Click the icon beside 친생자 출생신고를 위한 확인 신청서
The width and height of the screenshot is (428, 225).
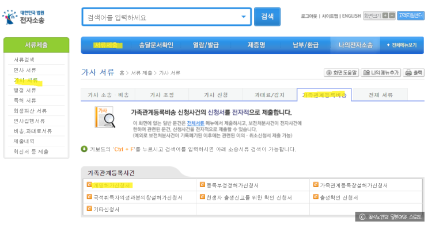(x=202, y=197)
